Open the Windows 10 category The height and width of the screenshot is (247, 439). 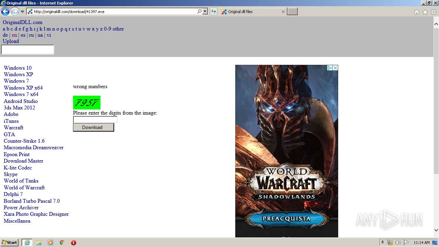[x=17, y=68]
